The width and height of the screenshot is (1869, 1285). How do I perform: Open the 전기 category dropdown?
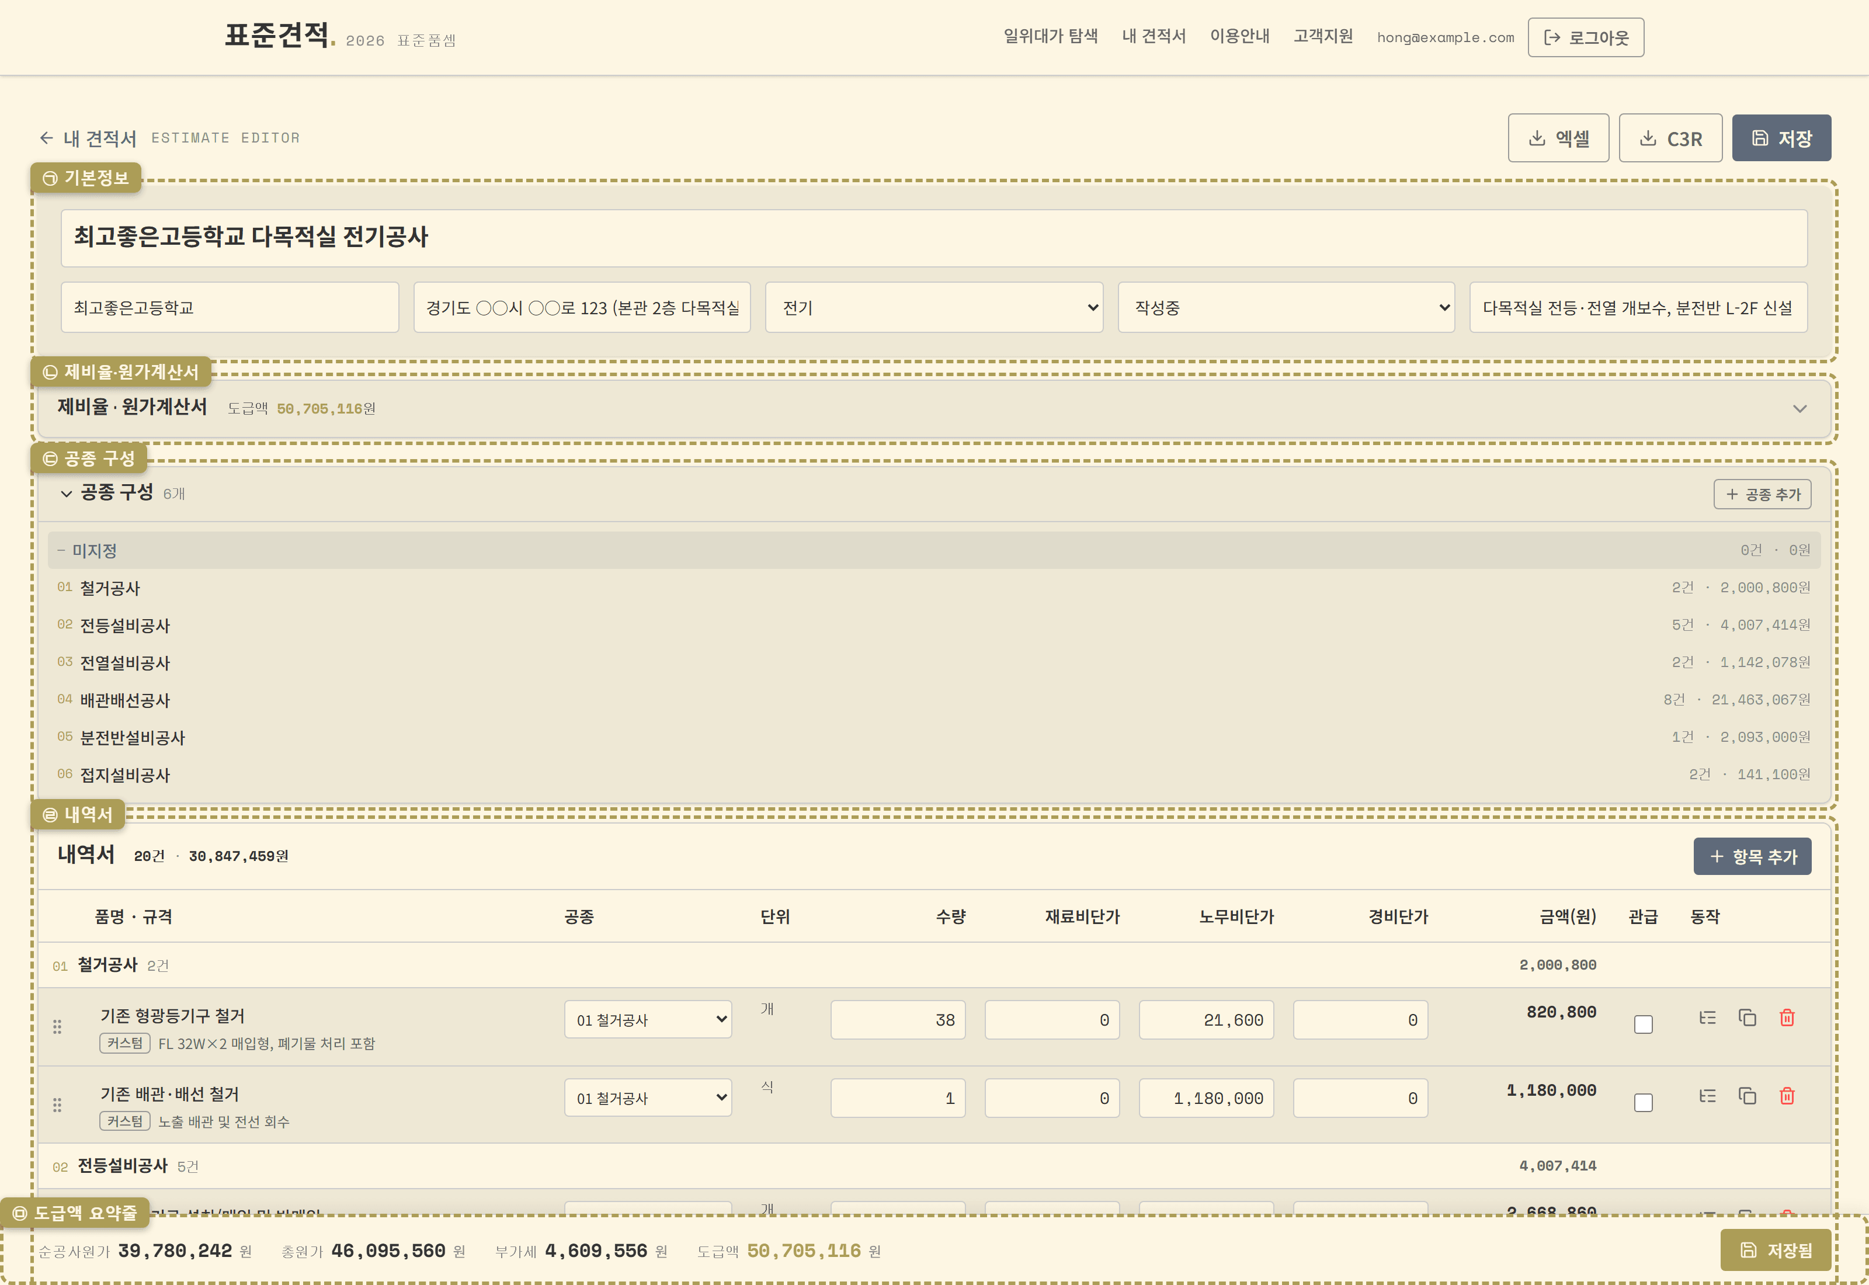coord(934,308)
